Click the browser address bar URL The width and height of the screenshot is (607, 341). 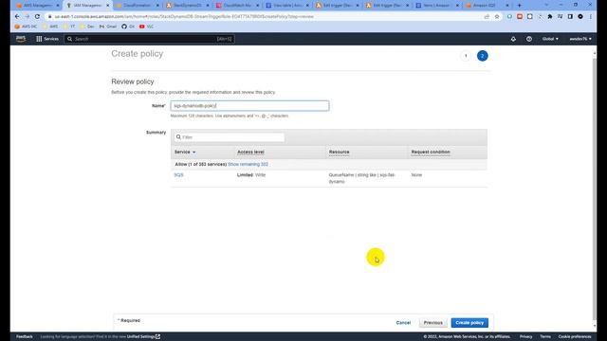184,17
